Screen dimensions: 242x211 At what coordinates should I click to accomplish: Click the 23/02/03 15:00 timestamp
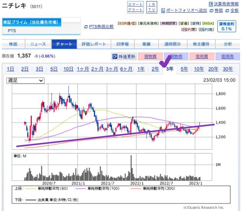coord(219,80)
